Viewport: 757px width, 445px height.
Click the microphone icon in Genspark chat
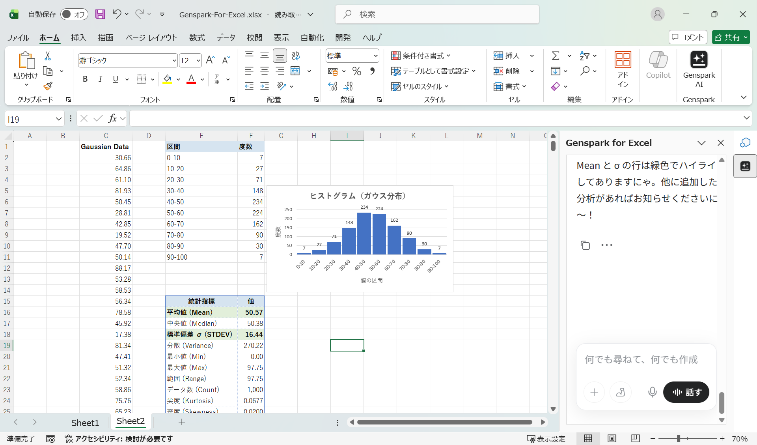(652, 392)
